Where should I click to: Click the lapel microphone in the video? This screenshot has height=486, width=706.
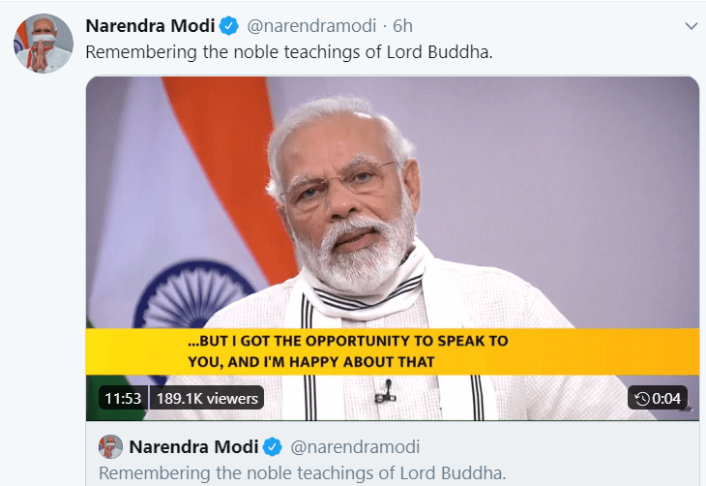coord(388,392)
